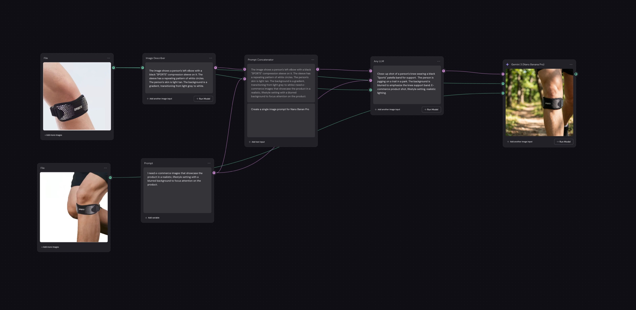Screen dimensions: 636x310
Task: Edit the Prompt node text field
Action: [178, 190]
